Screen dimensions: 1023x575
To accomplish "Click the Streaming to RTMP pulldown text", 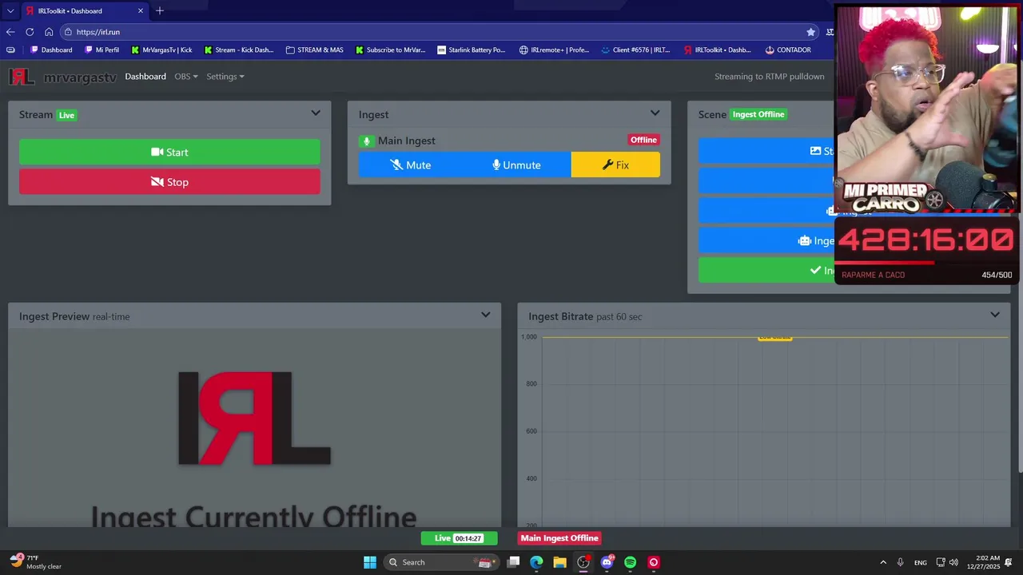I will pyautogui.click(x=769, y=77).
